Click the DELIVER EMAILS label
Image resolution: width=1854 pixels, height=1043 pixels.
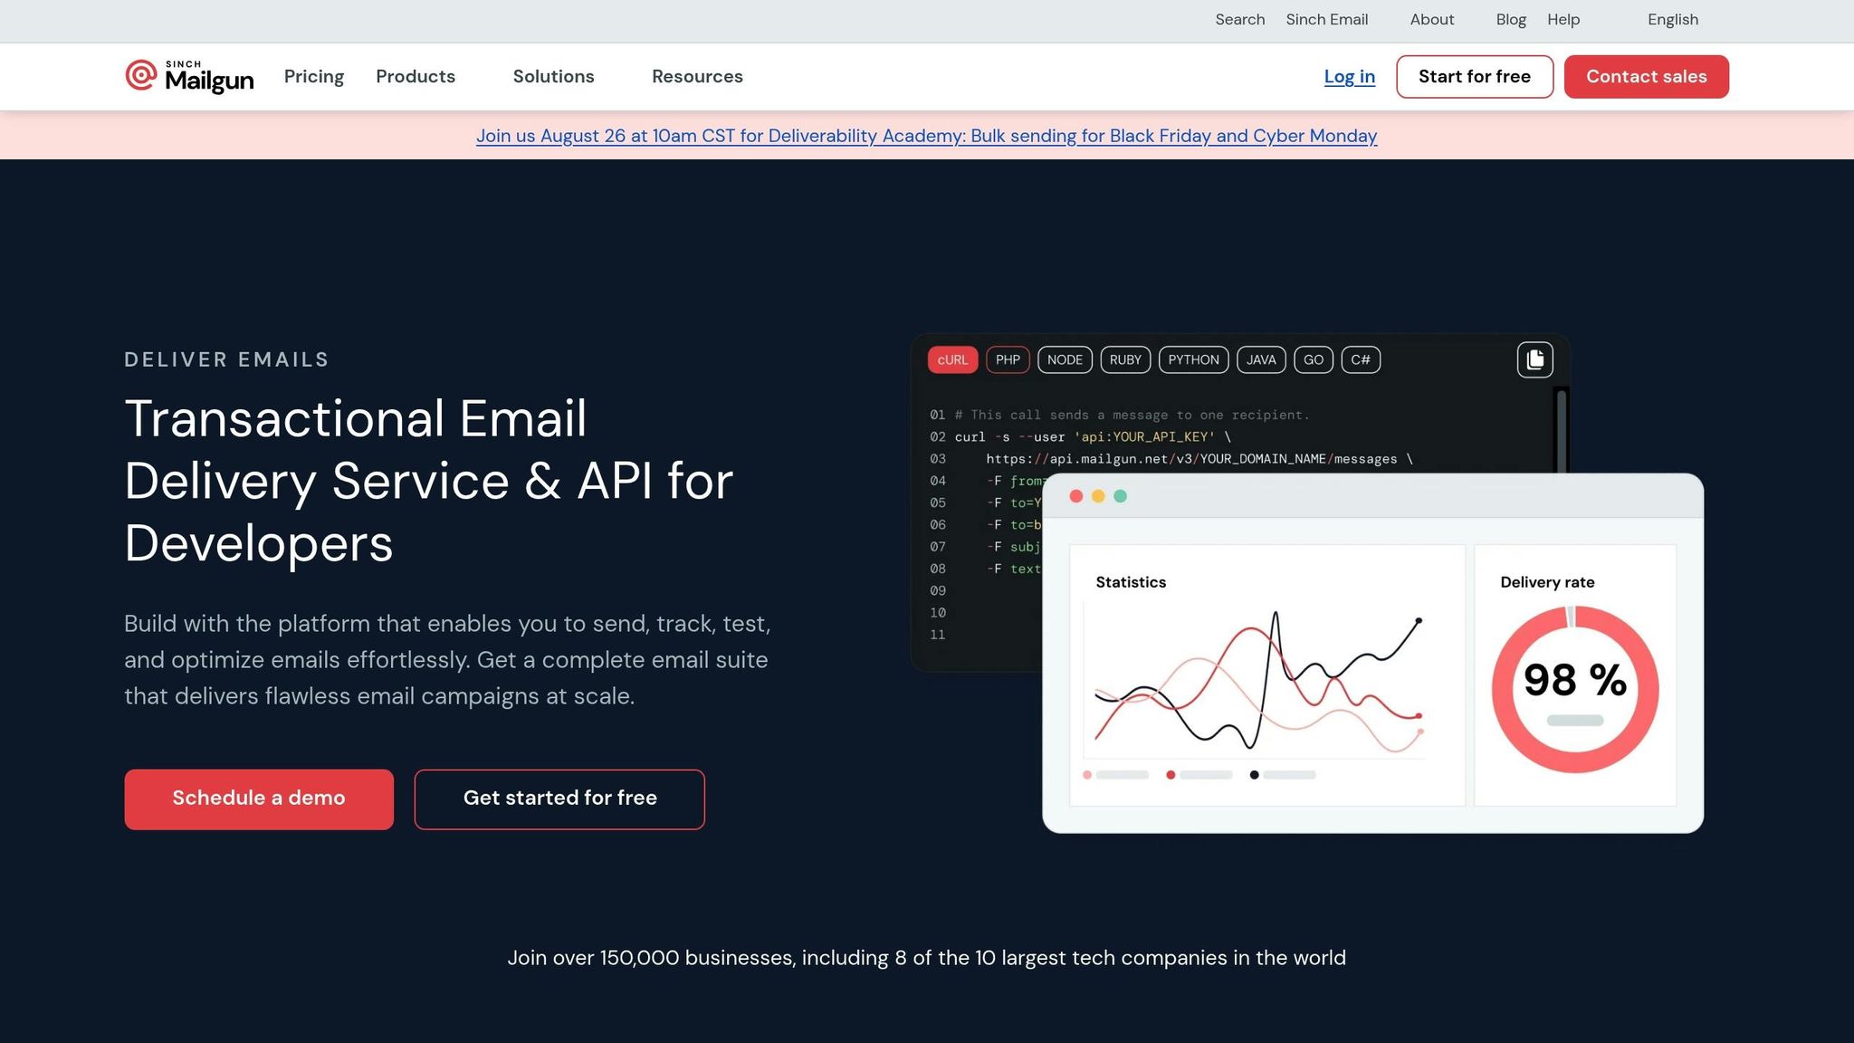click(x=226, y=359)
